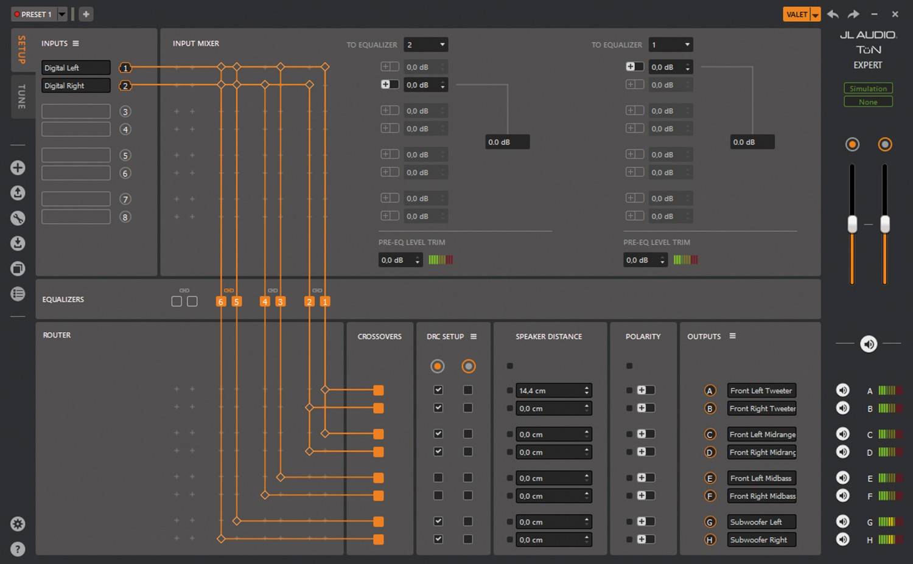
Task: Mute output channel A speaker icon
Action: (843, 390)
